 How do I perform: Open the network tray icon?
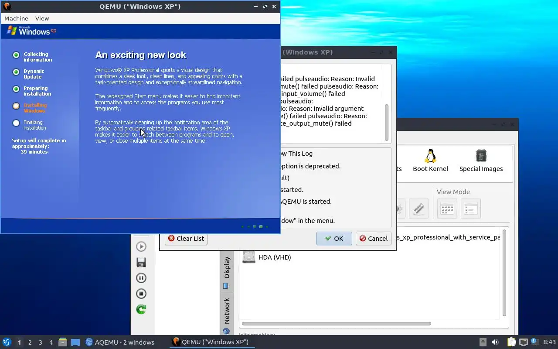523,342
